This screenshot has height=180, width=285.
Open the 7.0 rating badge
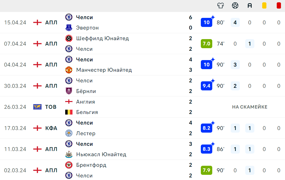click(x=207, y=44)
